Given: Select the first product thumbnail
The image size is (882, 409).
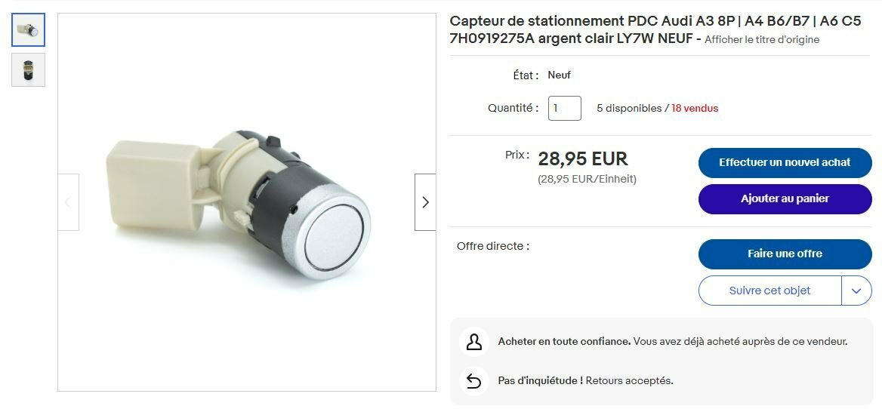Looking at the screenshot, I should pos(29,30).
